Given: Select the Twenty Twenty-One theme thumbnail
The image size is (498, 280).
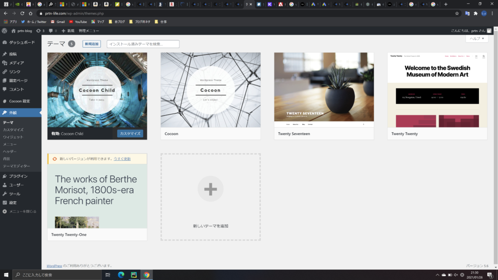Looking at the screenshot, I should click(97, 196).
